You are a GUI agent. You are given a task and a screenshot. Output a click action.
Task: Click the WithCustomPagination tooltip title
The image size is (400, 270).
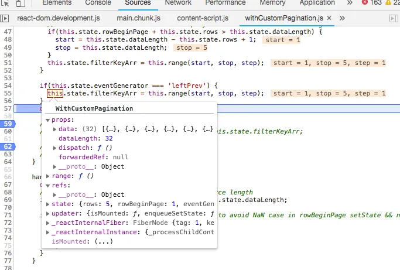coord(94,108)
